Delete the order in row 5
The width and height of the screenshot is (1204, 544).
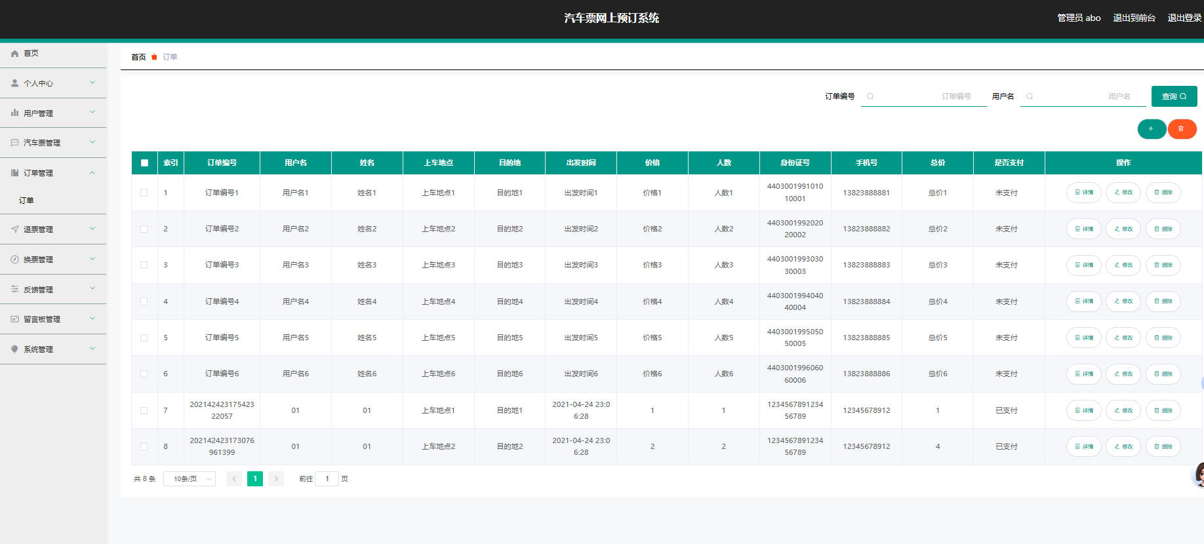1163,338
